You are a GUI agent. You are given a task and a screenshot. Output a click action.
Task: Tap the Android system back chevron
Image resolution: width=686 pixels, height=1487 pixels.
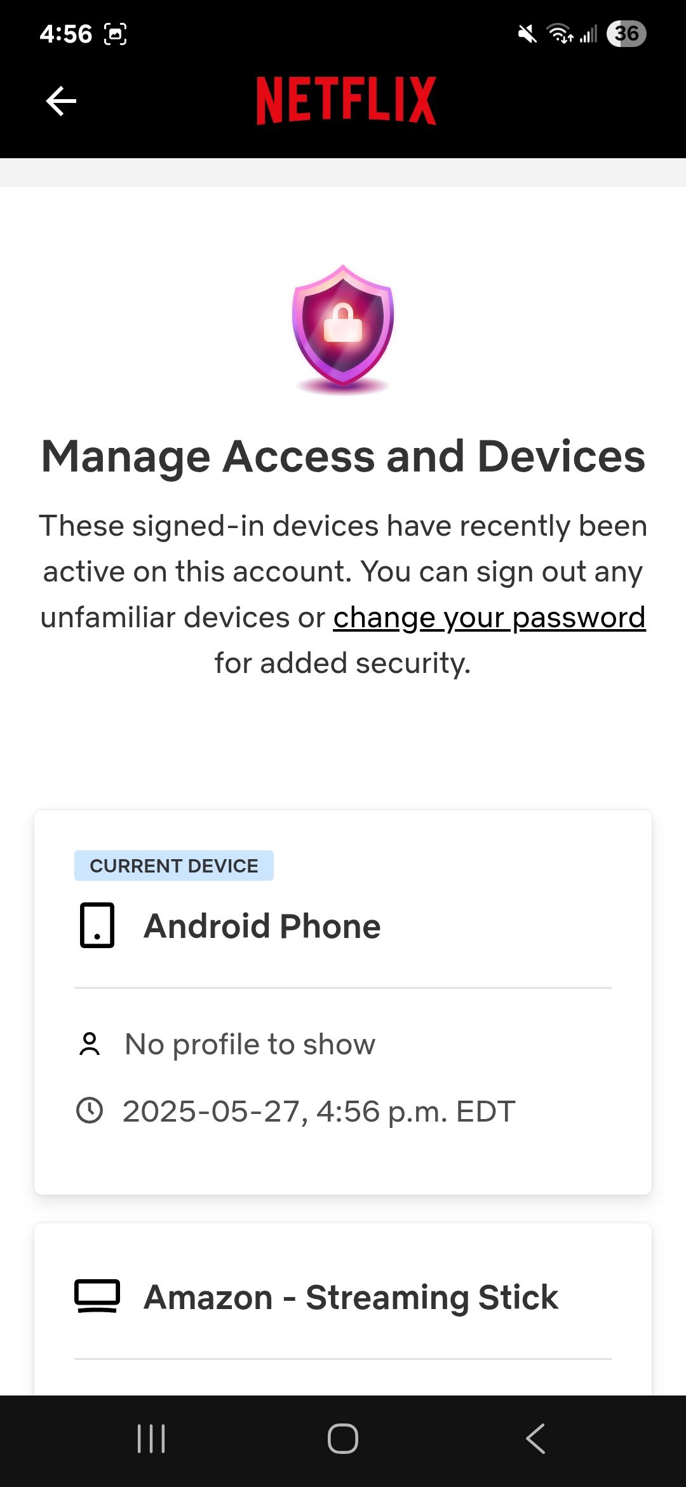[x=535, y=1439]
